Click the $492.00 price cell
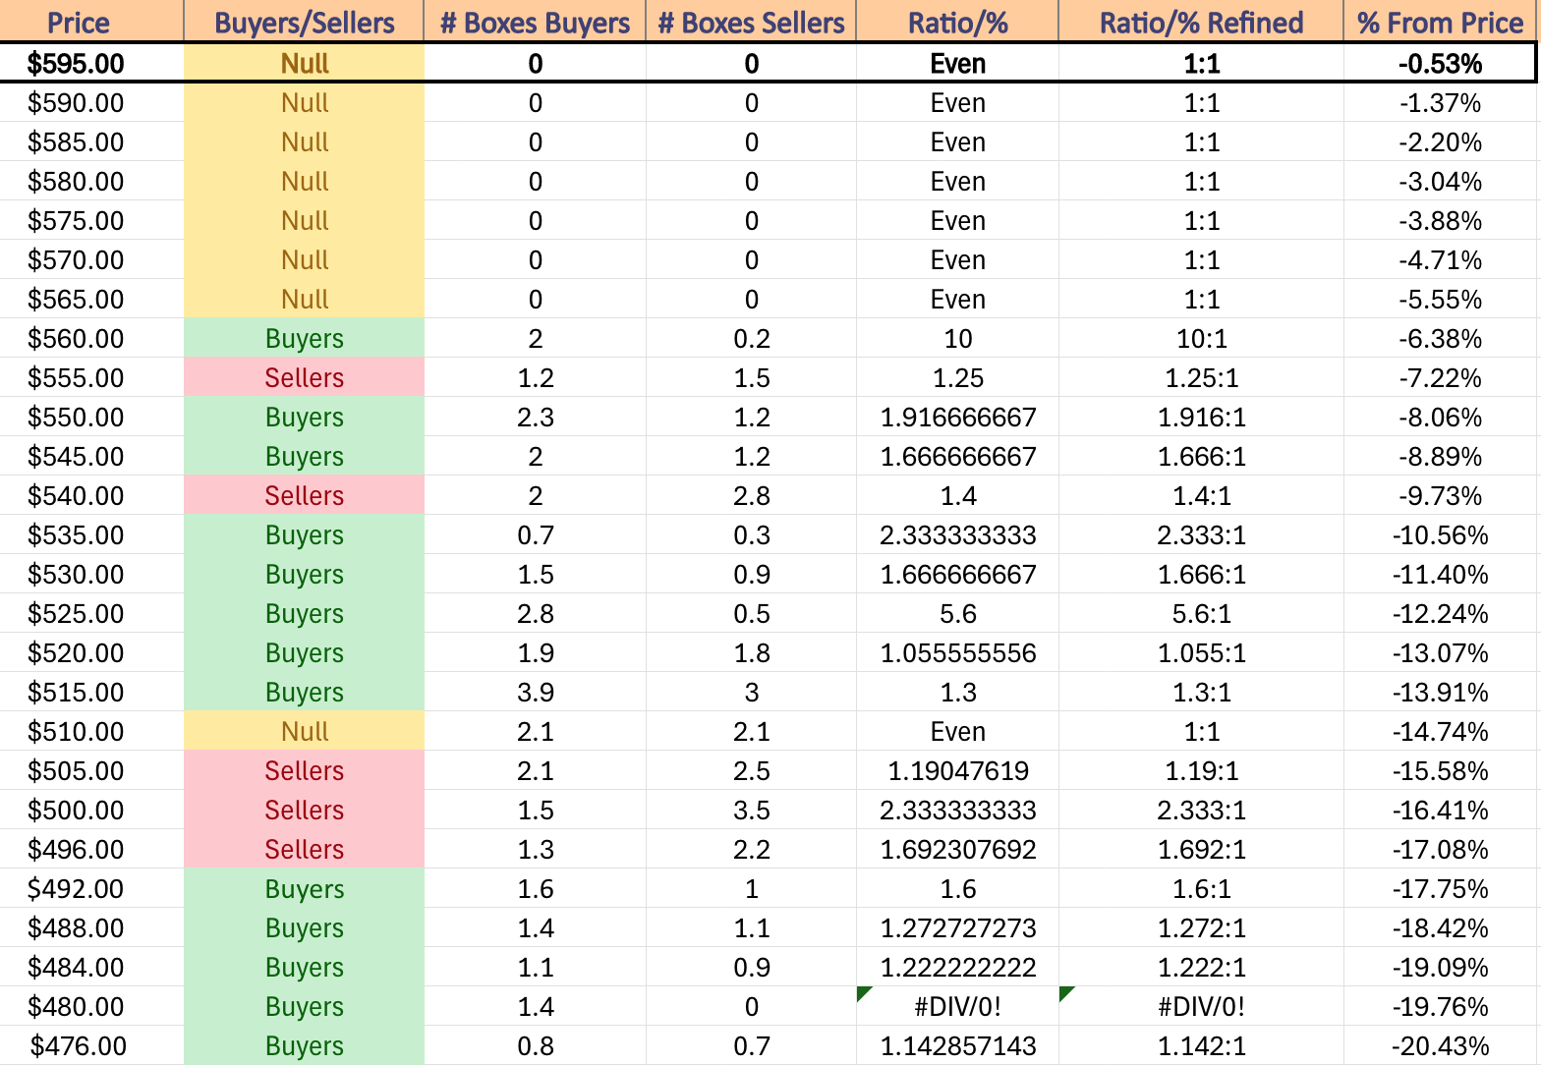This screenshot has height=1065, width=1541. pyautogui.click(x=91, y=888)
